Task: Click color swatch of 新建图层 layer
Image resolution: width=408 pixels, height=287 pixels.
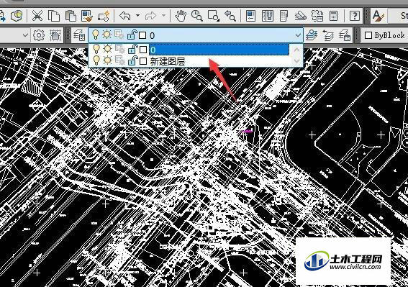Action: (x=143, y=61)
